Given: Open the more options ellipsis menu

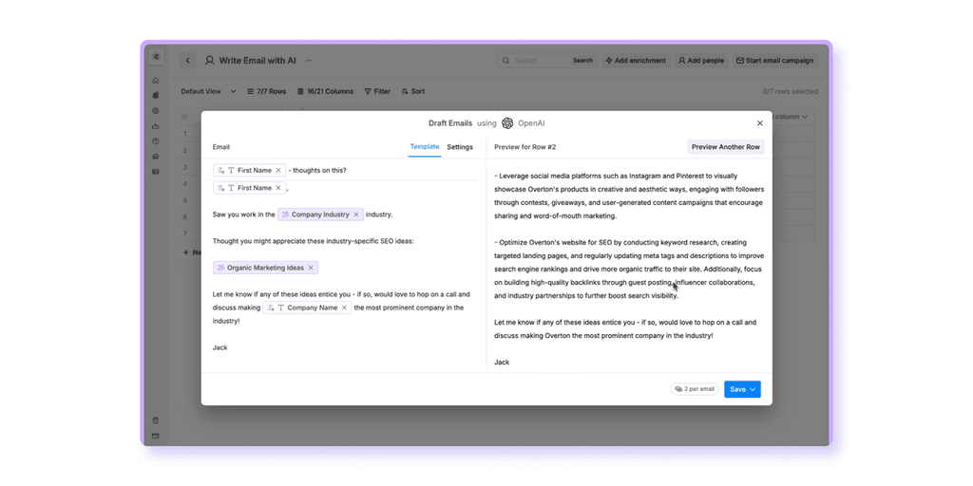Looking at the screenshot, I should tap(309, 61).
